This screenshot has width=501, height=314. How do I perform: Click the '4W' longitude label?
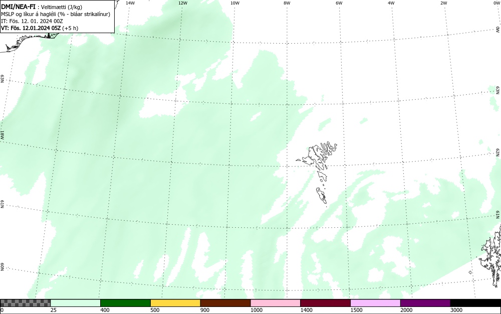[x=391, y=3]
